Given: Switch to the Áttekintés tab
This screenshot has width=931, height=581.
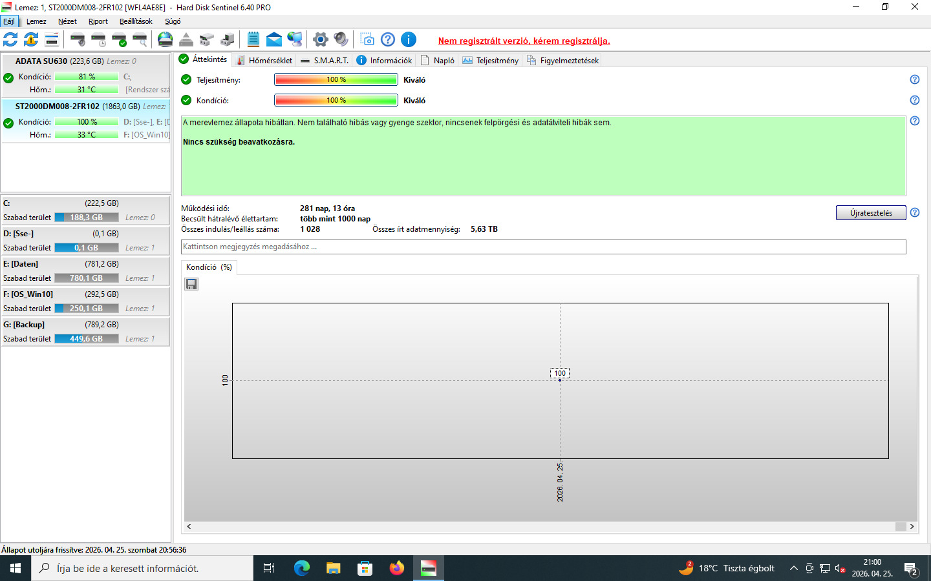Looking at the screenshot, I should click(204, 59).
